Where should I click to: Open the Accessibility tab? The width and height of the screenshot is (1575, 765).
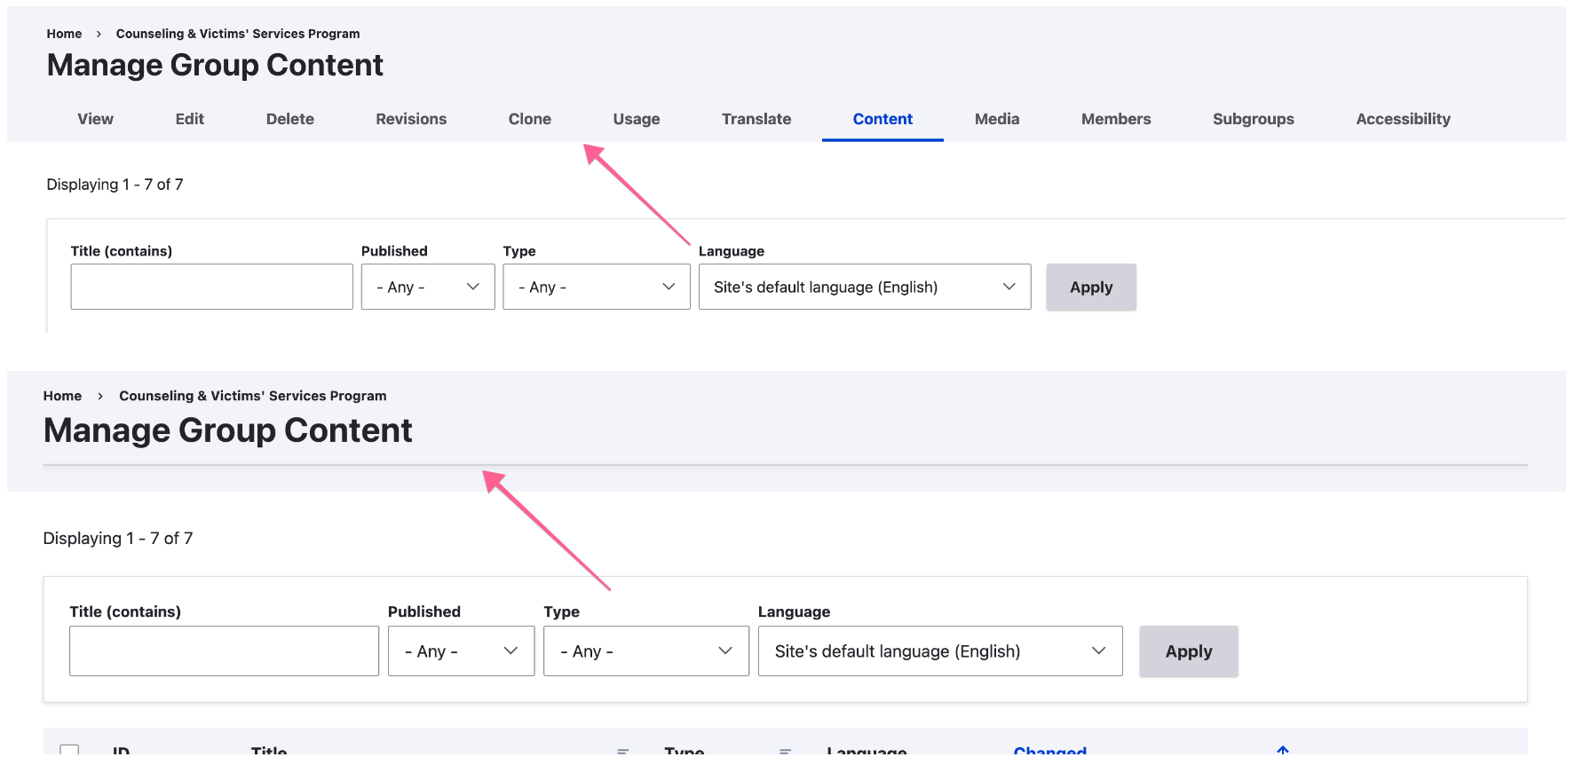(x=1402, y=119)
